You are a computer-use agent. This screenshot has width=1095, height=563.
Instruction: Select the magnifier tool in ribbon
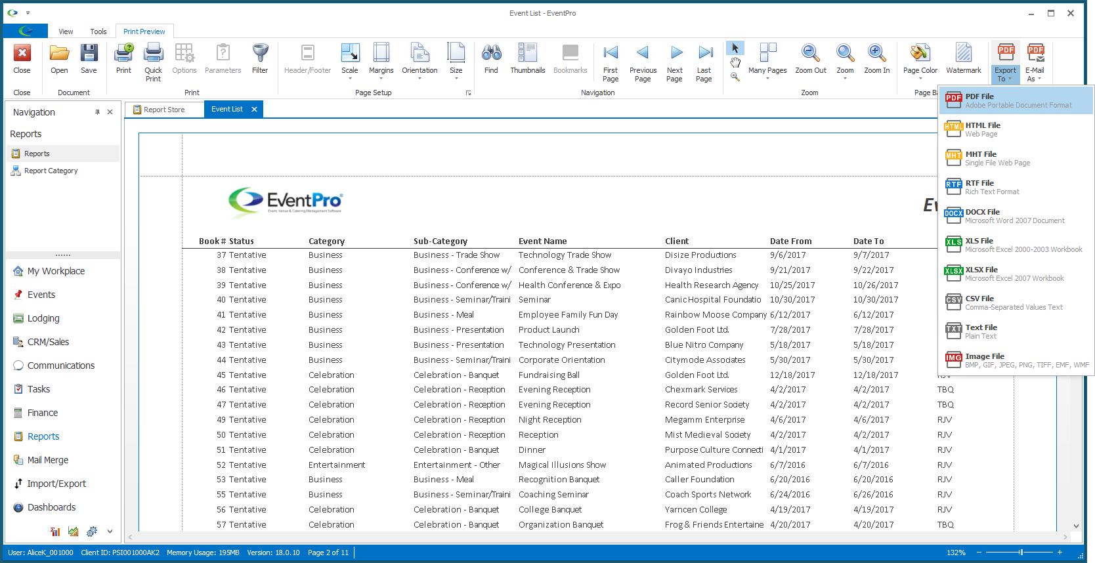point(735,76)
